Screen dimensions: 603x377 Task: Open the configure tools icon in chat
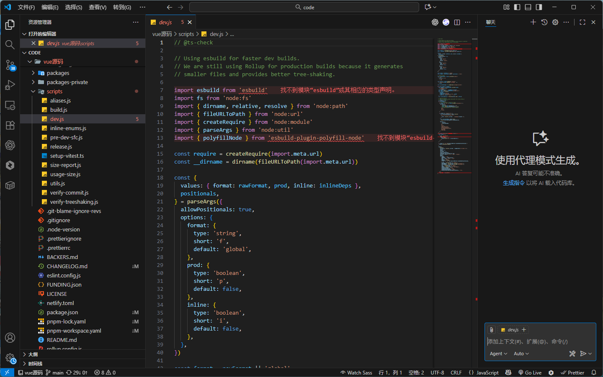click(x=572, y=354)
